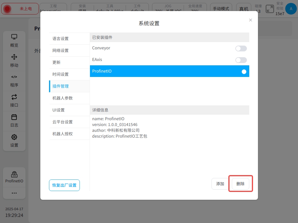Open the 日志 log calendar icon
298x223 pixels.
click(14, 117)
